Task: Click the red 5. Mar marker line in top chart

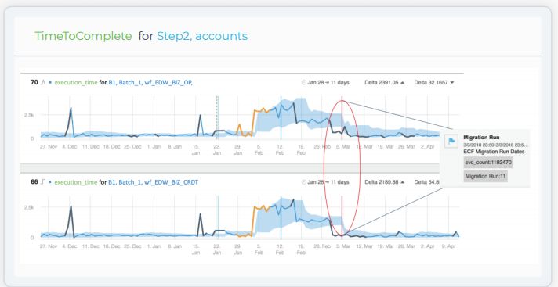Action: click(342, 117)
